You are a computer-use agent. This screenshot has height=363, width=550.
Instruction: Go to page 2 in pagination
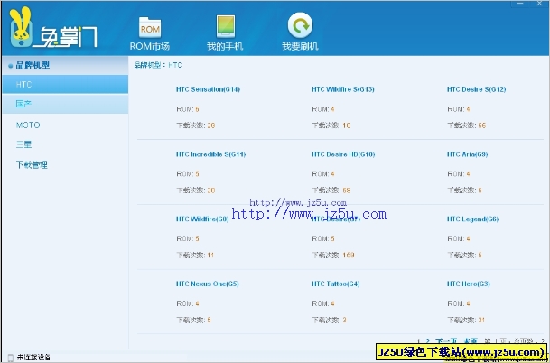click(428, 341)
